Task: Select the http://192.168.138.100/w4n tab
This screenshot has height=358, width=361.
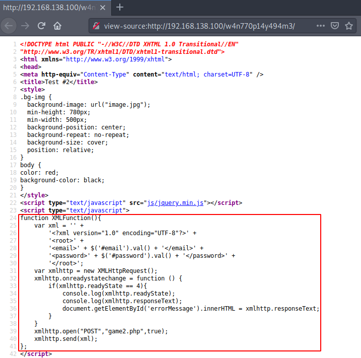Action: click(55, 8)
